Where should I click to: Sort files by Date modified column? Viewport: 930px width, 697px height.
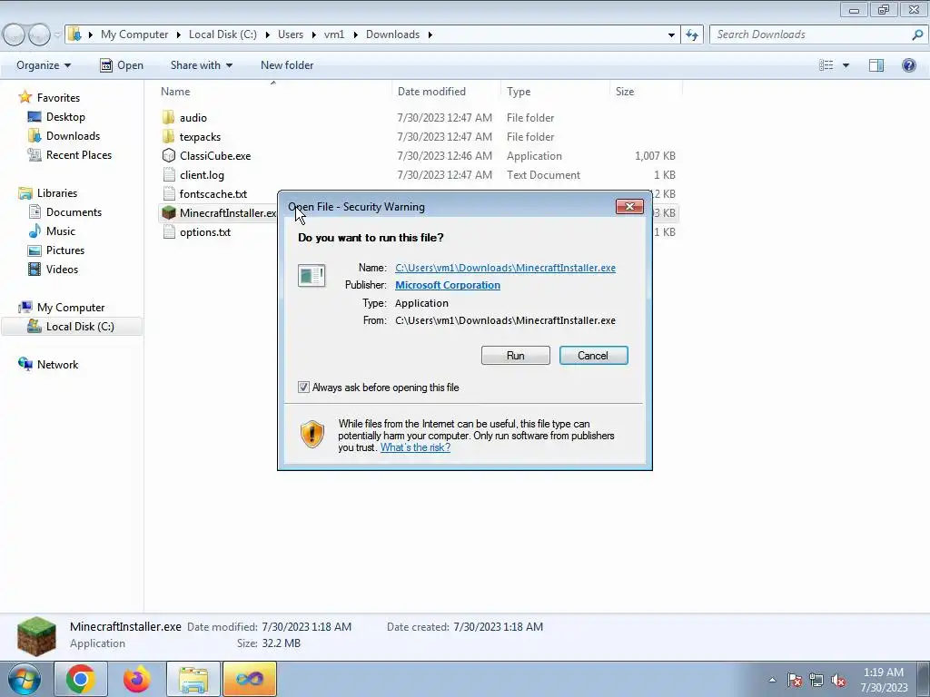pyautogui.click(x=431, y=92)
